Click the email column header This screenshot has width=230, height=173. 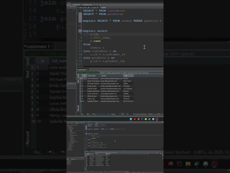pyautogui.click(x=111, y=76)
